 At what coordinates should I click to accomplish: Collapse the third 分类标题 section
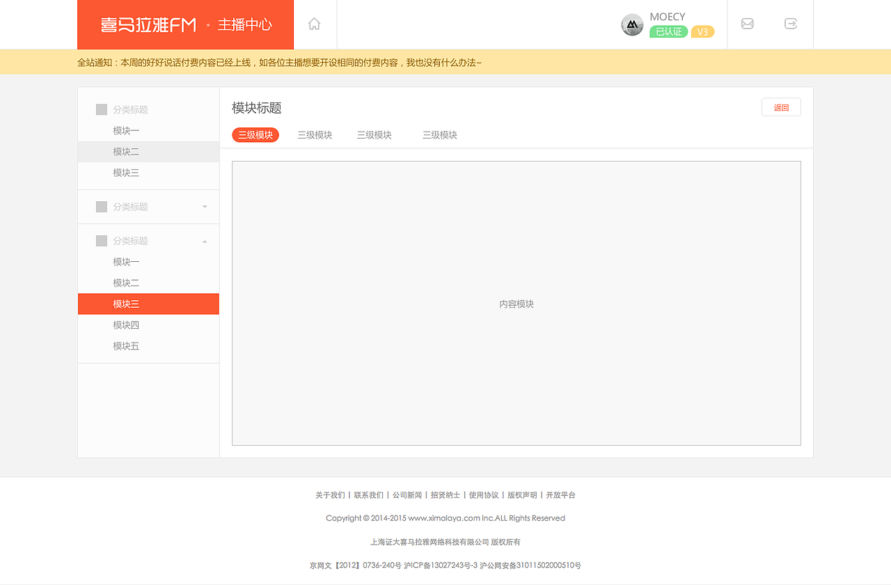tap(204, 240)
